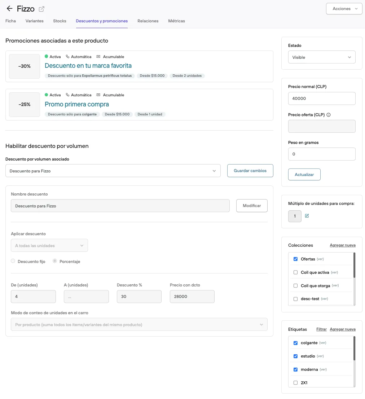Select the Descuento fijo radio option
This screenshot has width=365, height=399.
13,261
